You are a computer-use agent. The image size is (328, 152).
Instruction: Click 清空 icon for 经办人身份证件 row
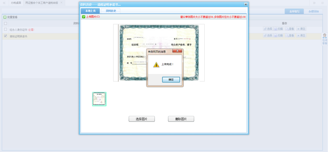(x=298, y=29)
